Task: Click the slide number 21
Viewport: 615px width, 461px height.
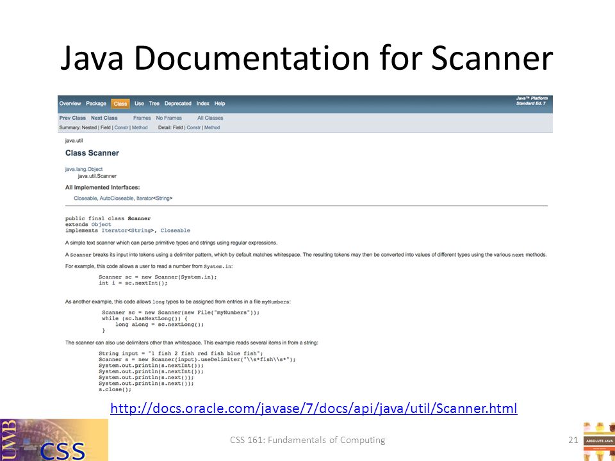Action: pos(573,440)
